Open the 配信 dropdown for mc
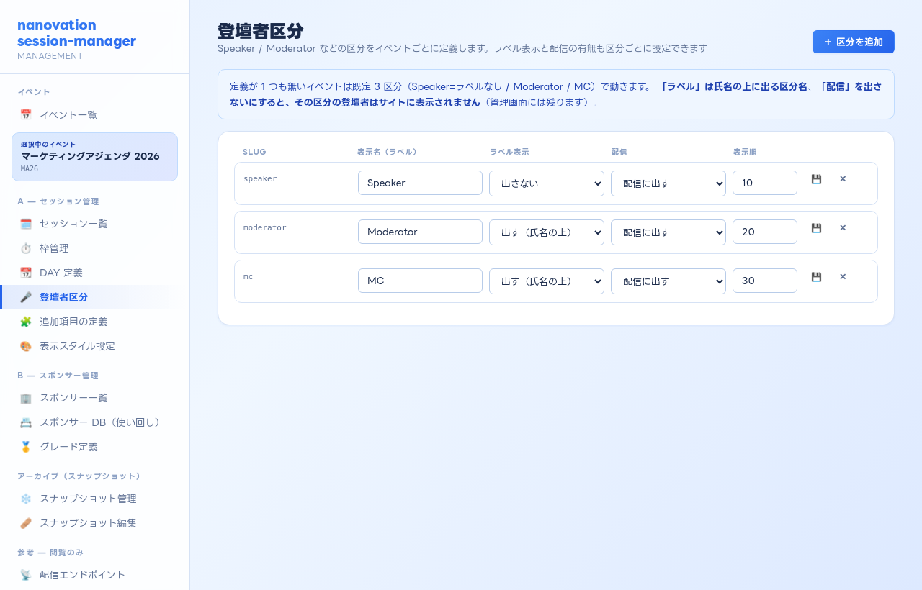Viewport: 922px width, 590px height. point(668,281)
